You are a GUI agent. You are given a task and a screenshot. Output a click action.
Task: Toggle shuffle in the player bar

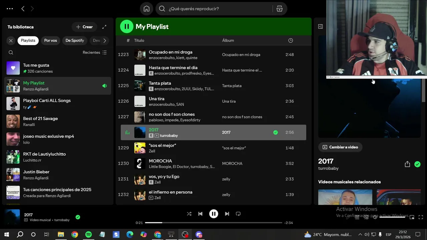click(x=189, y=214)
